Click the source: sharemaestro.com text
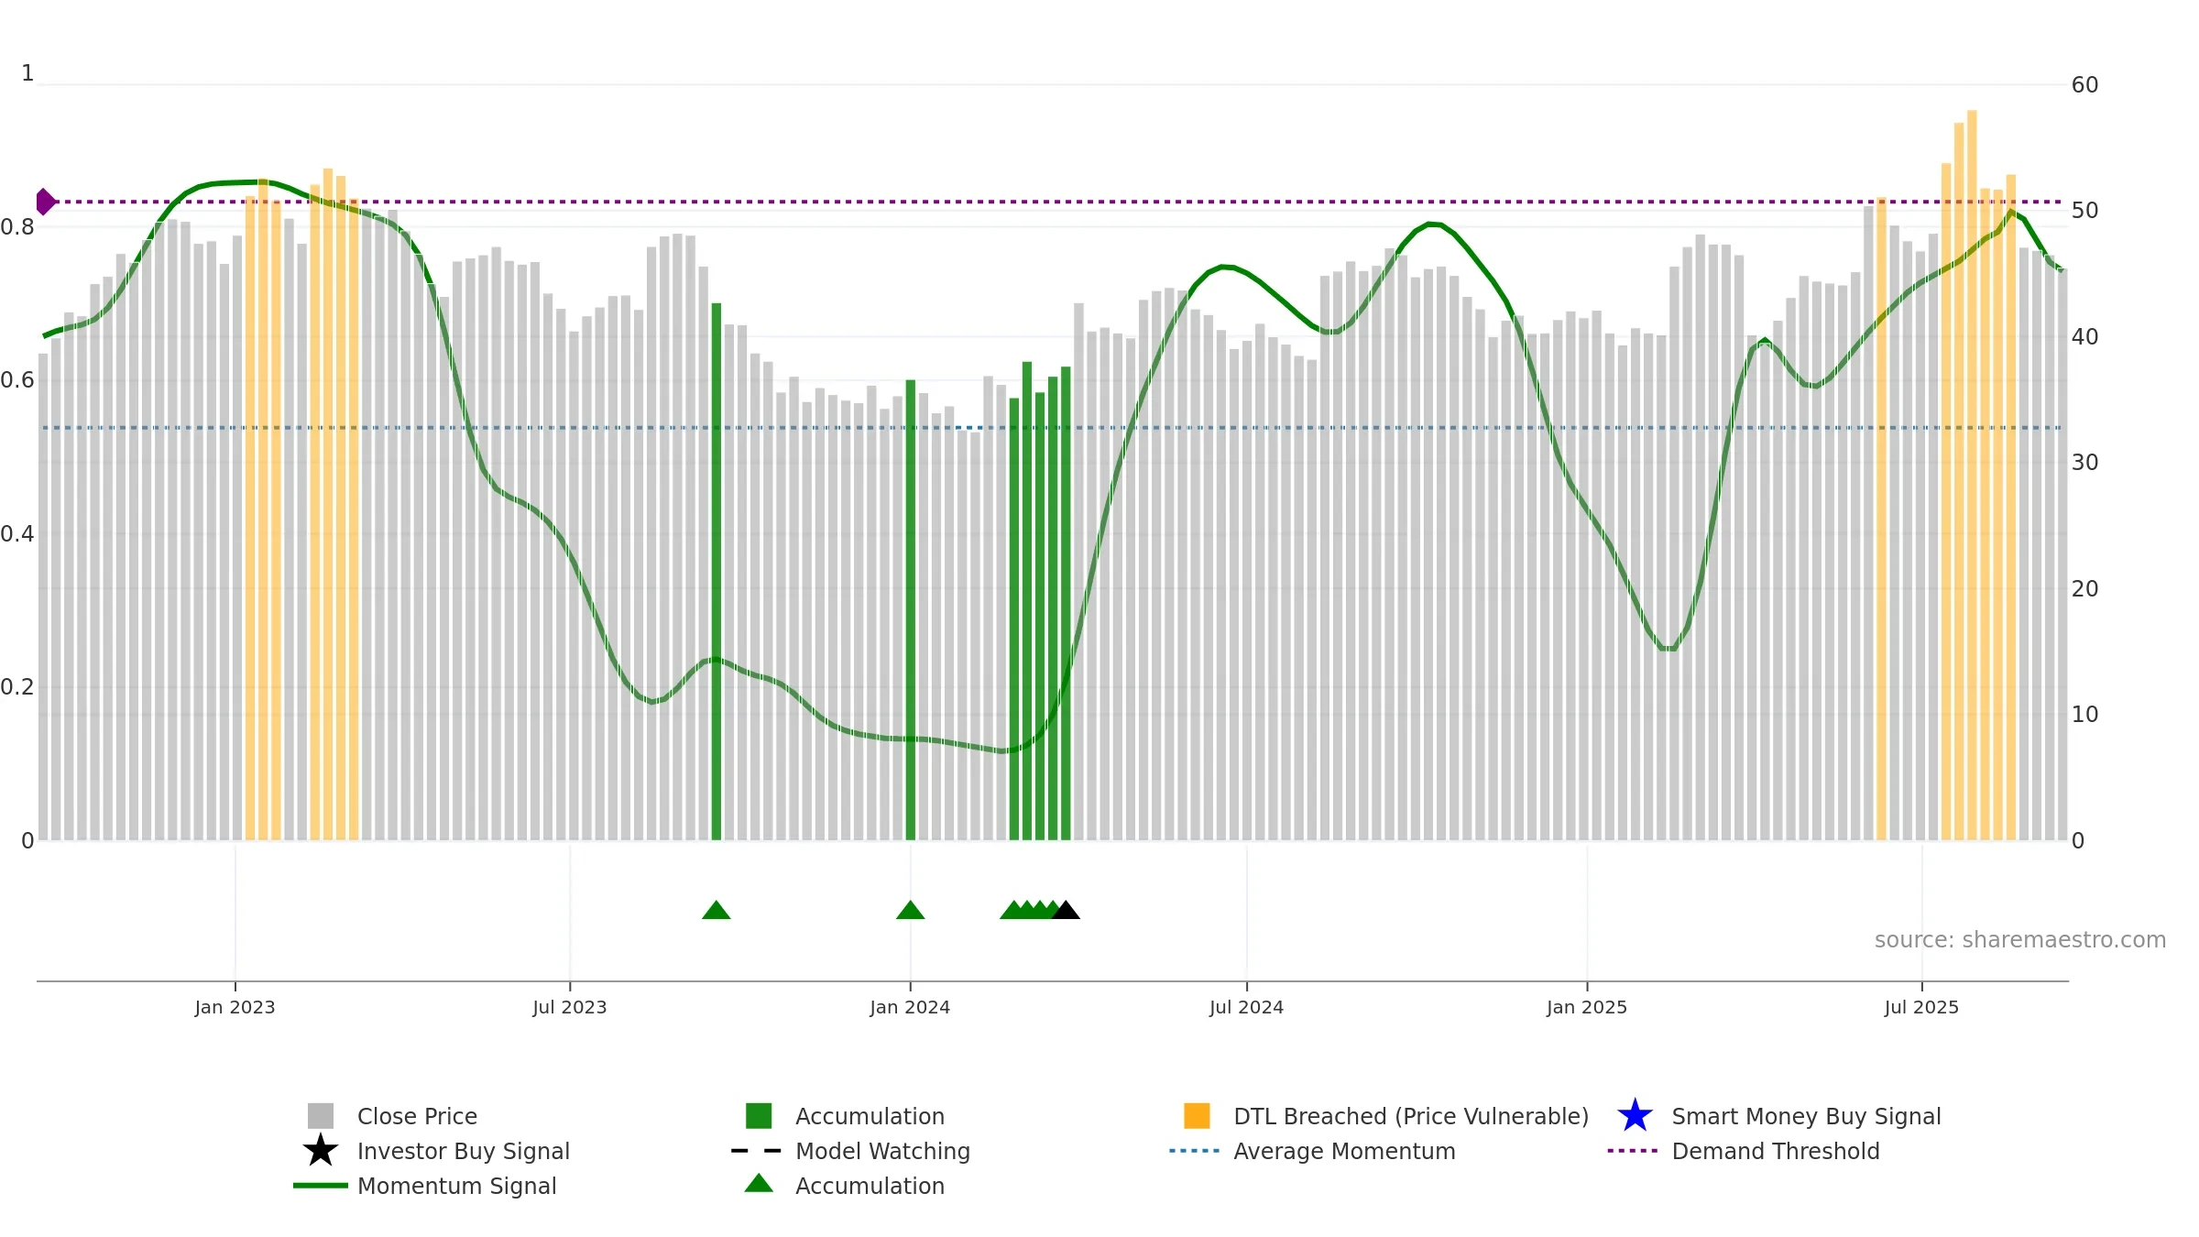2199x1237 pixels. pos(2020,940)
